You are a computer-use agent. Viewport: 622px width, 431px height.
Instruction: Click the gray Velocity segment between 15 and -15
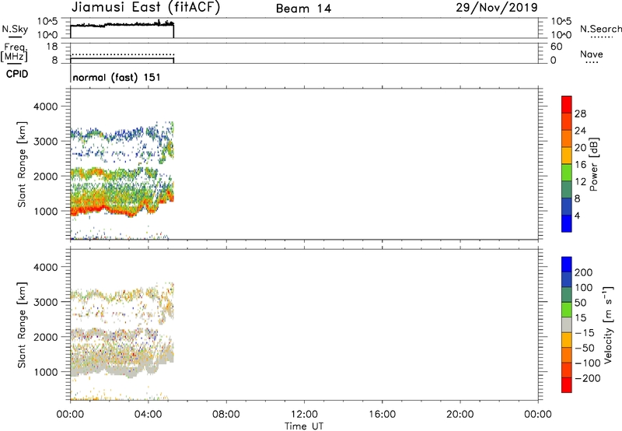(x=567, y=324)
